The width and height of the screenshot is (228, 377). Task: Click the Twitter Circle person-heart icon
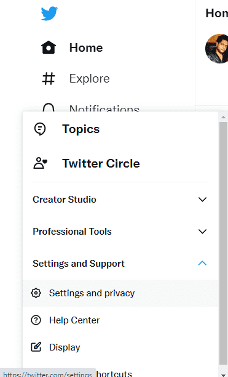click(41, 163)
